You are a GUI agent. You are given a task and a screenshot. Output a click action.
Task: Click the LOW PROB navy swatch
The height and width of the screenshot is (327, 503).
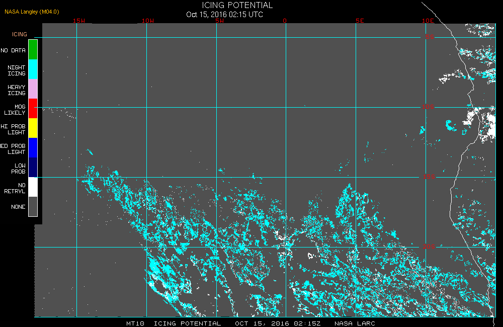click(33, 167)
